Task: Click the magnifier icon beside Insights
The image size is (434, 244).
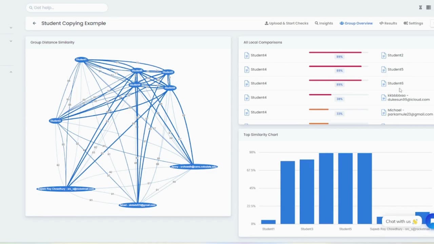Action: (316, 23)
